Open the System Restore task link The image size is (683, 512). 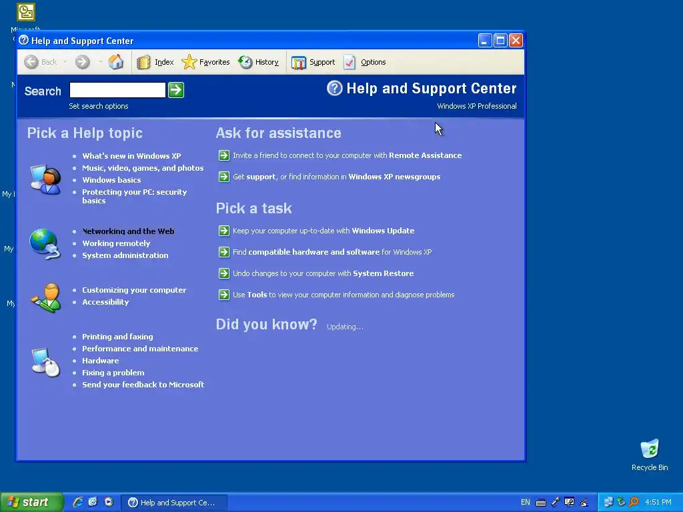click(x=323, y=273)
